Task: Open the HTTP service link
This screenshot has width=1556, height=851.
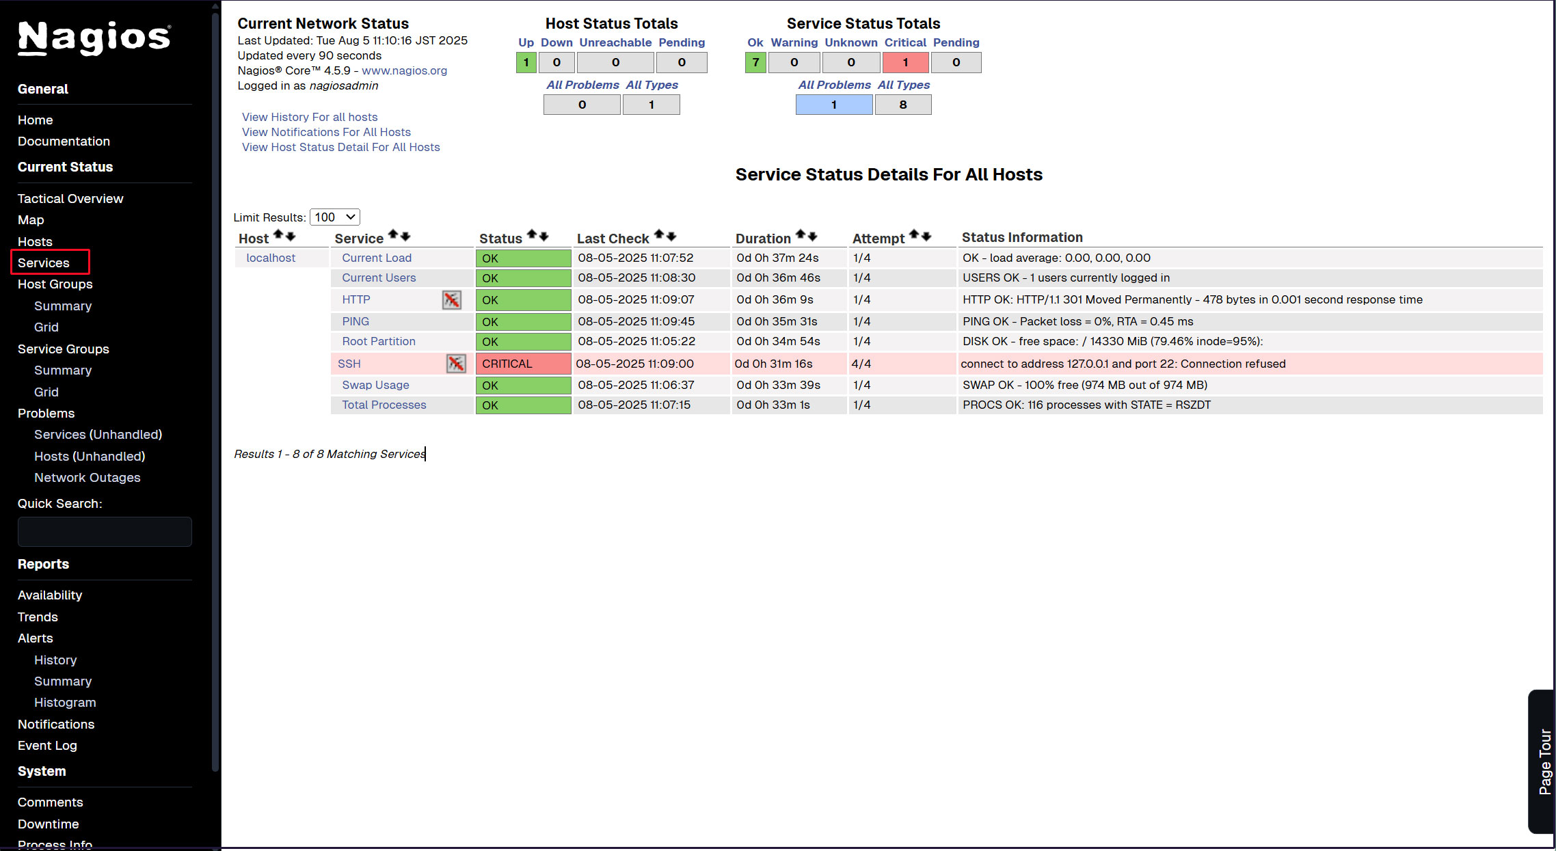Action: click(356, 299)
